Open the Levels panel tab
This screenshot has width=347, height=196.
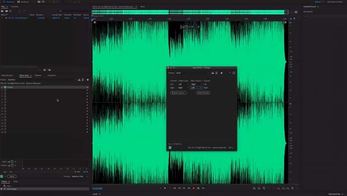click(x=95, y=194)
